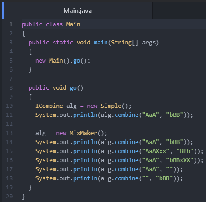
Task: Click the 'void' keyword on line 8
Action: [x=60, y=88]
